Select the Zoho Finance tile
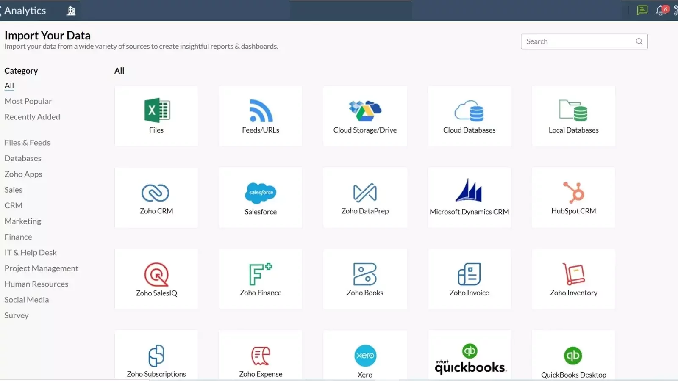 [x=261, y=279]
